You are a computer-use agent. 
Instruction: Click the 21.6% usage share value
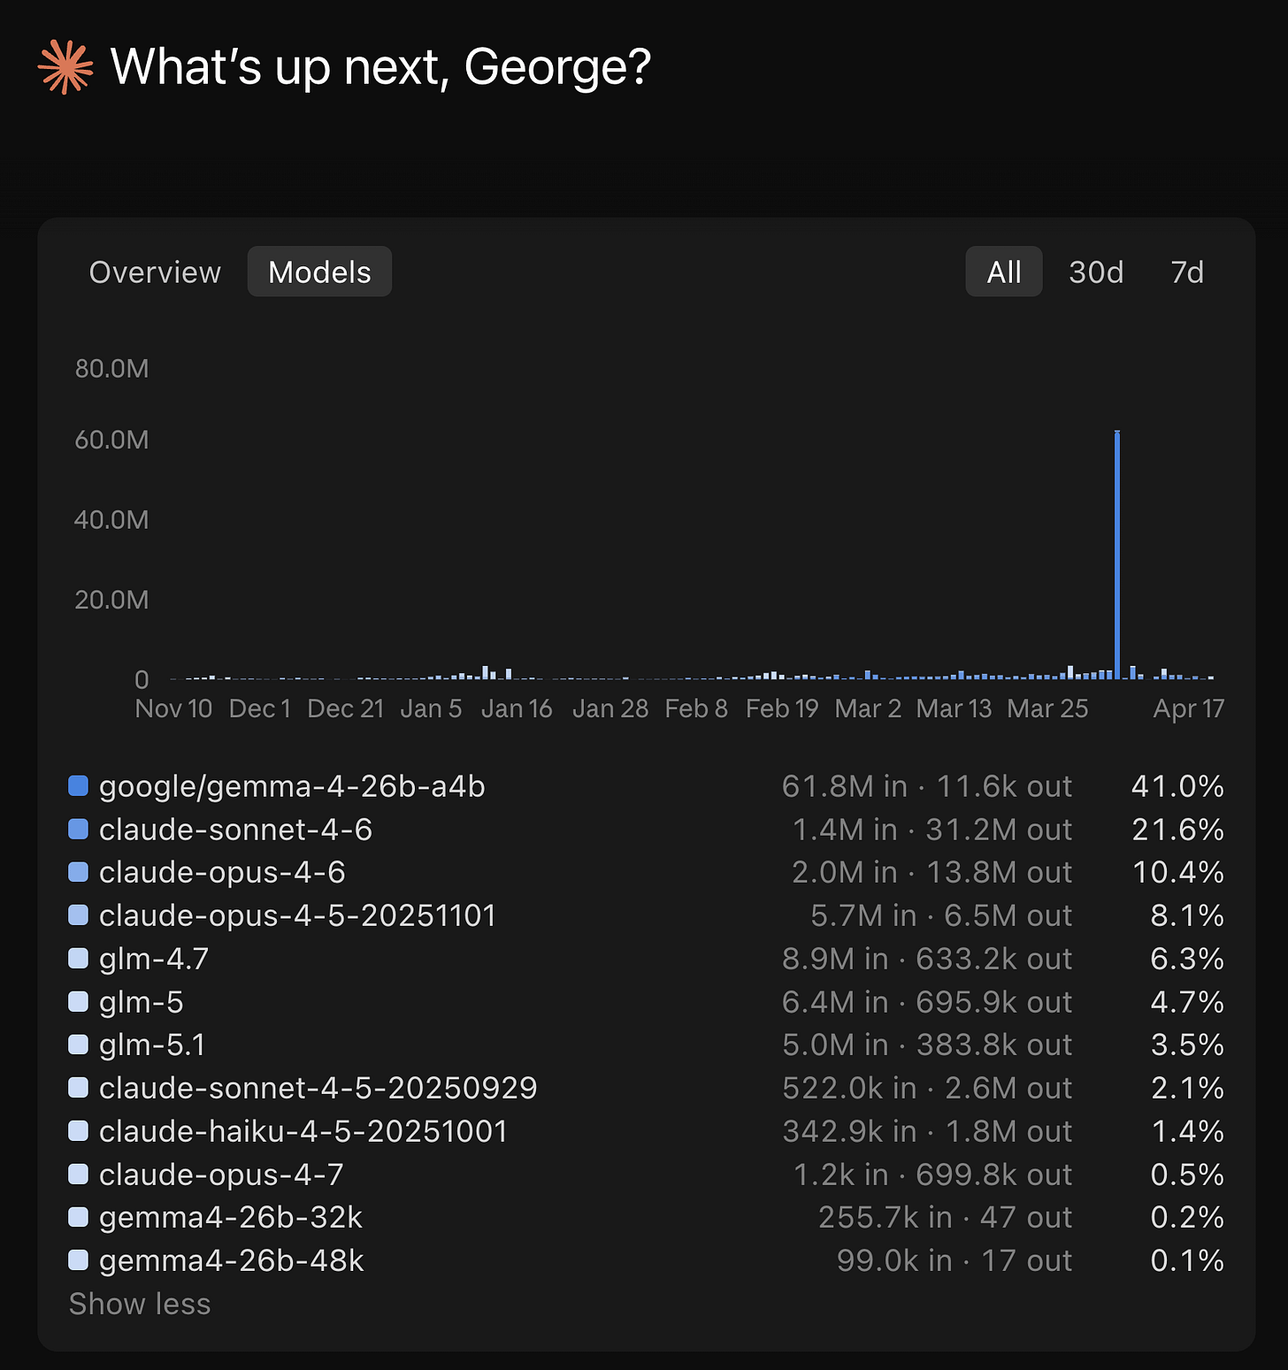click(x=1178, y=830)
